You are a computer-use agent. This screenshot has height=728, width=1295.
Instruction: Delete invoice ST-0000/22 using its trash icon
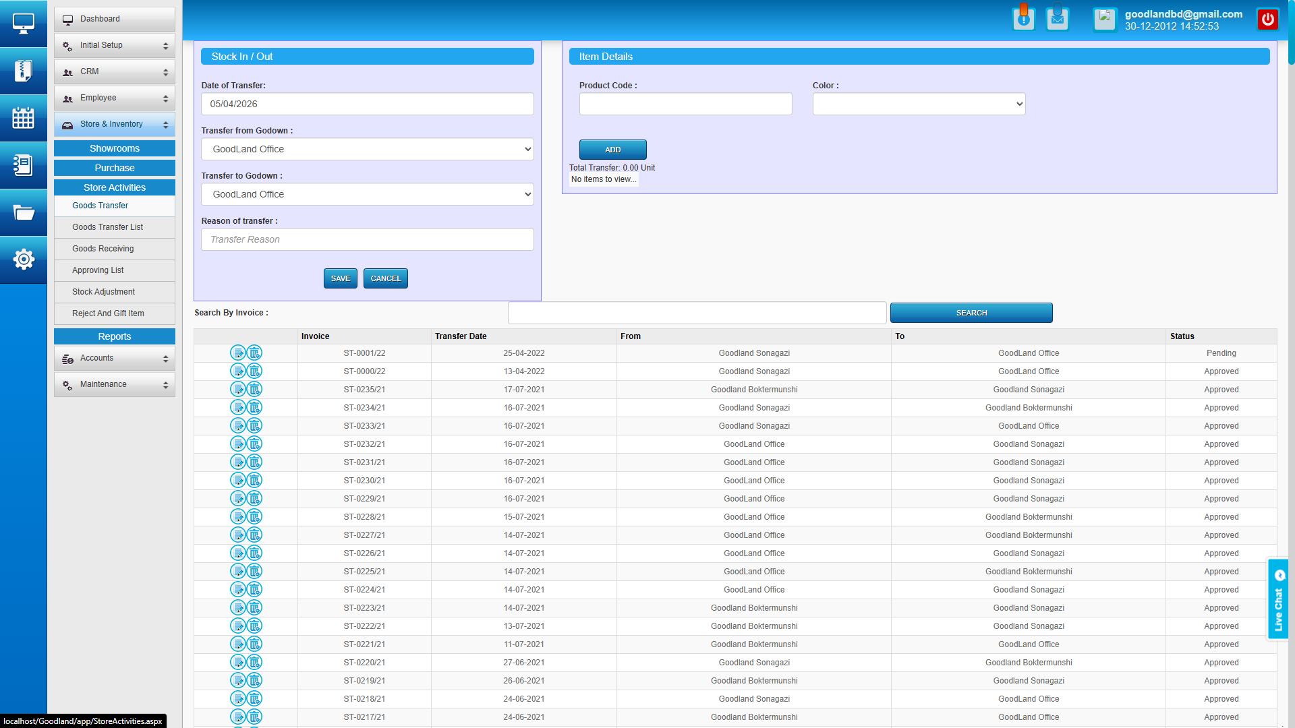[254, 371]
